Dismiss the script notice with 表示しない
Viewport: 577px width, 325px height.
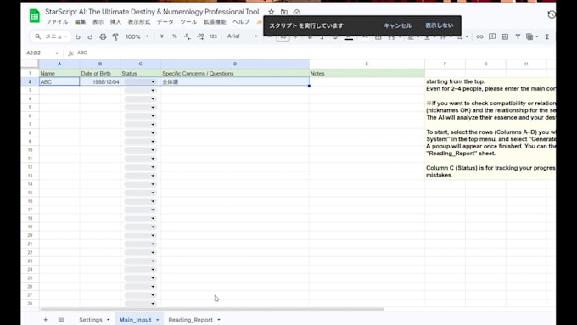tap(440, 25)
